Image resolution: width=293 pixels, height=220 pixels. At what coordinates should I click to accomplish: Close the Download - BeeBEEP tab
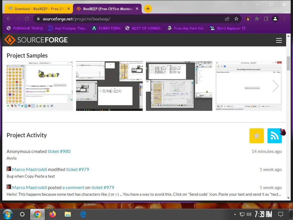tap(69, 9)
